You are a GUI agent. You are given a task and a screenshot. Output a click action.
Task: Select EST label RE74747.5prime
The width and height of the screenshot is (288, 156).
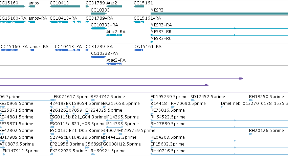108,97
